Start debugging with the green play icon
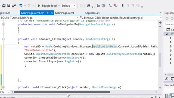 pos(39,6)
